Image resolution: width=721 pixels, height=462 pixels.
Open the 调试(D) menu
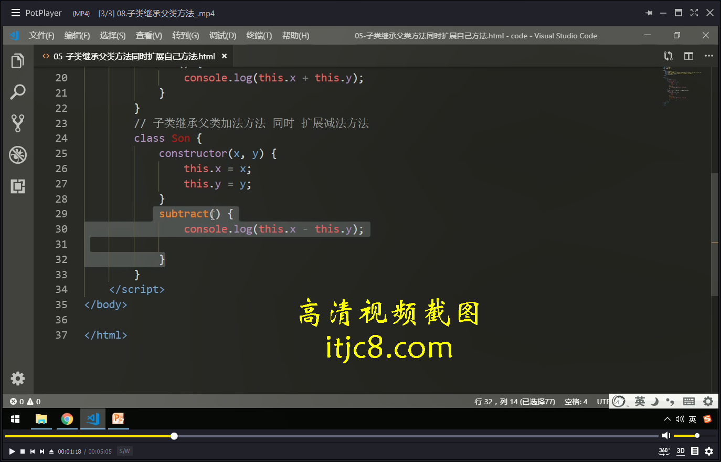click(222, 36)
